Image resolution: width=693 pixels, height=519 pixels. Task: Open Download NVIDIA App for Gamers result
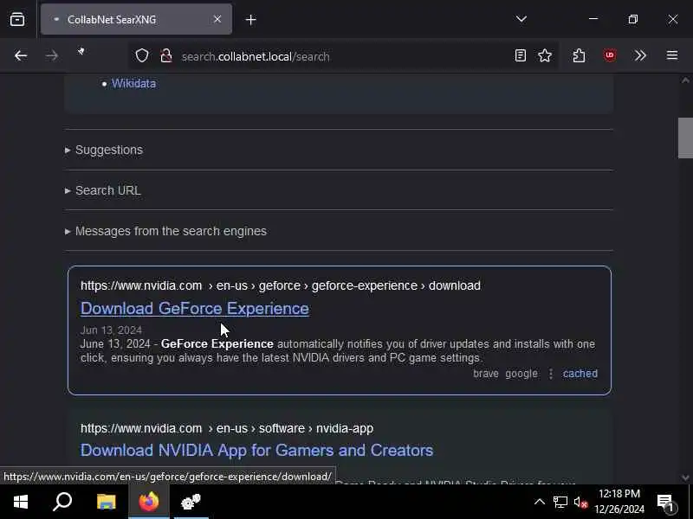click(256, 450)
